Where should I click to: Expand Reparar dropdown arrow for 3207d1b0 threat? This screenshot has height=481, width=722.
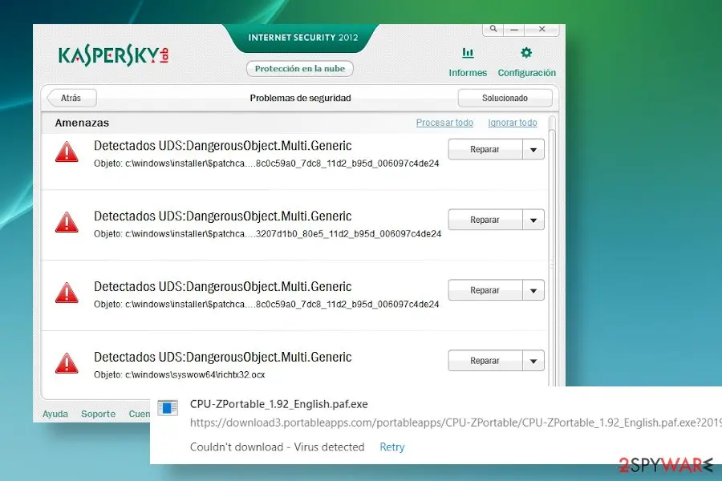pyautogui.click(x=533, y=220)
